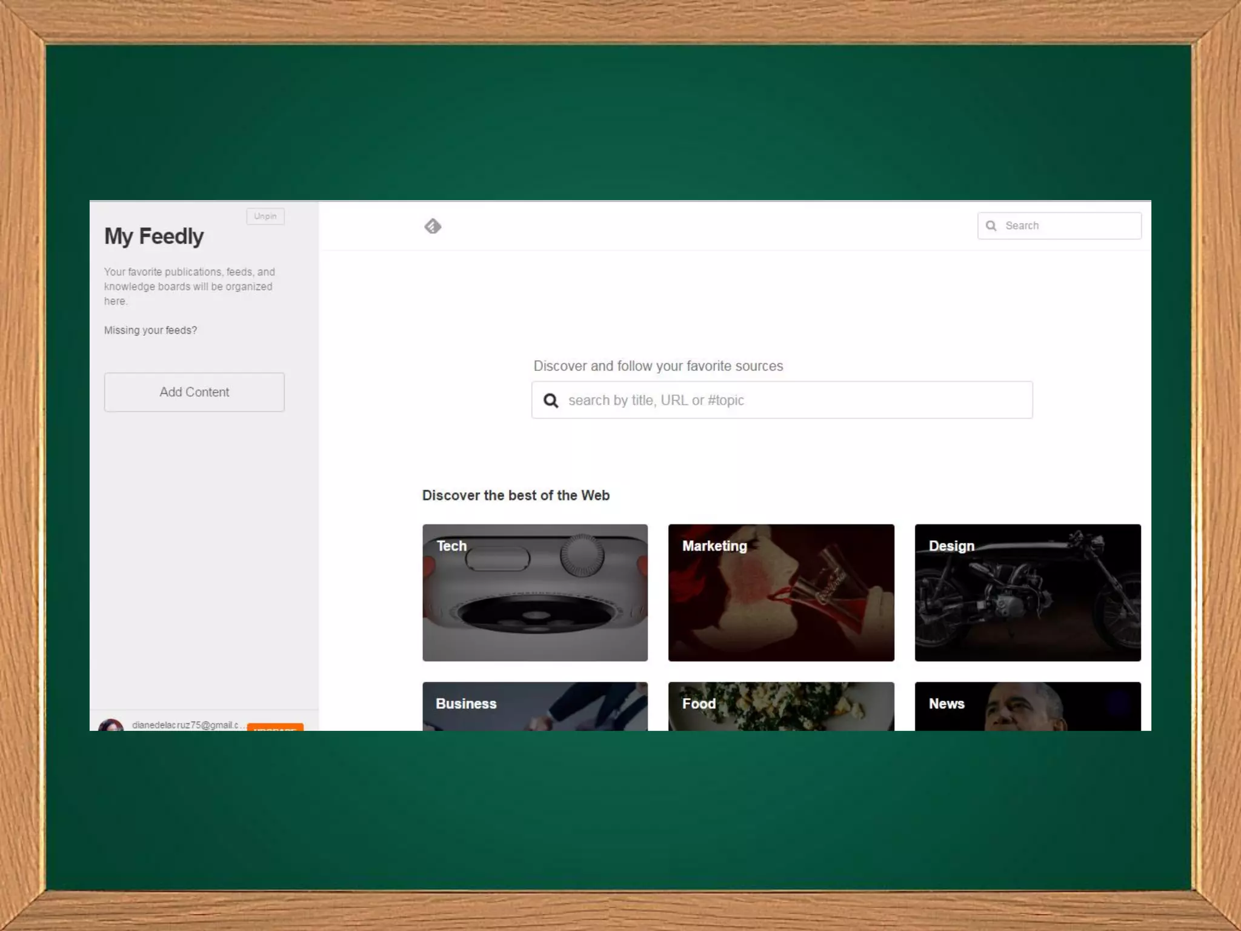Image resolution: width=1241 pixels, height=931 pixels.
Task: Click Discover the best of the Web heading
Action: (516, 495)
